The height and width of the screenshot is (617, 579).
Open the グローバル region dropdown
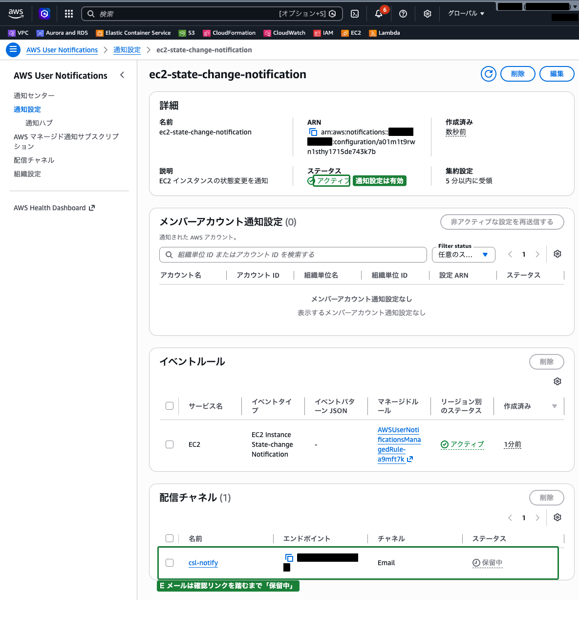[x=466, y=14]
